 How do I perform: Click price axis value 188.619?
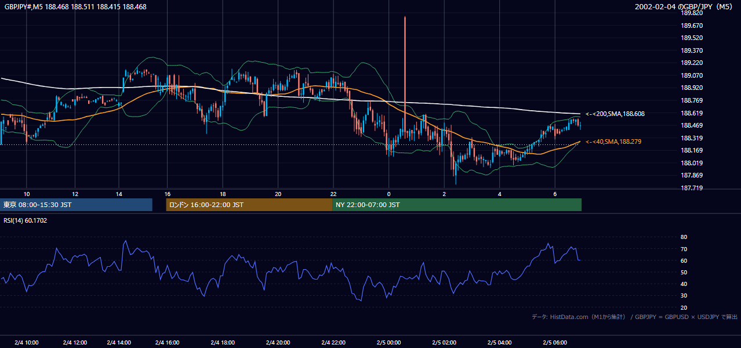pos(691,114)
